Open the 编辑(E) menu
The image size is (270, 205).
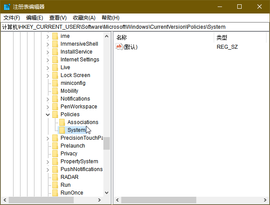(x=34, y=18)
